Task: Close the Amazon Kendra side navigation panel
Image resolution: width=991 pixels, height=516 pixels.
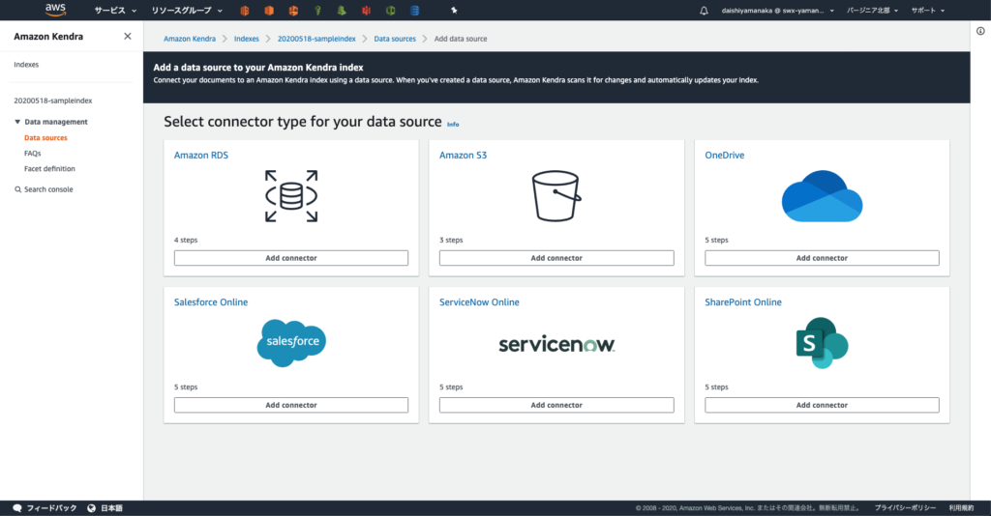Action: click(128, 37)
